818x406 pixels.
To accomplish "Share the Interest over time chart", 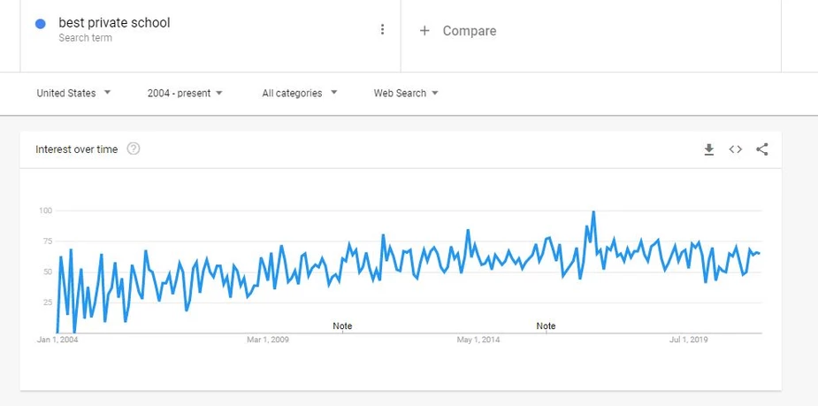I will click(762, 149).
